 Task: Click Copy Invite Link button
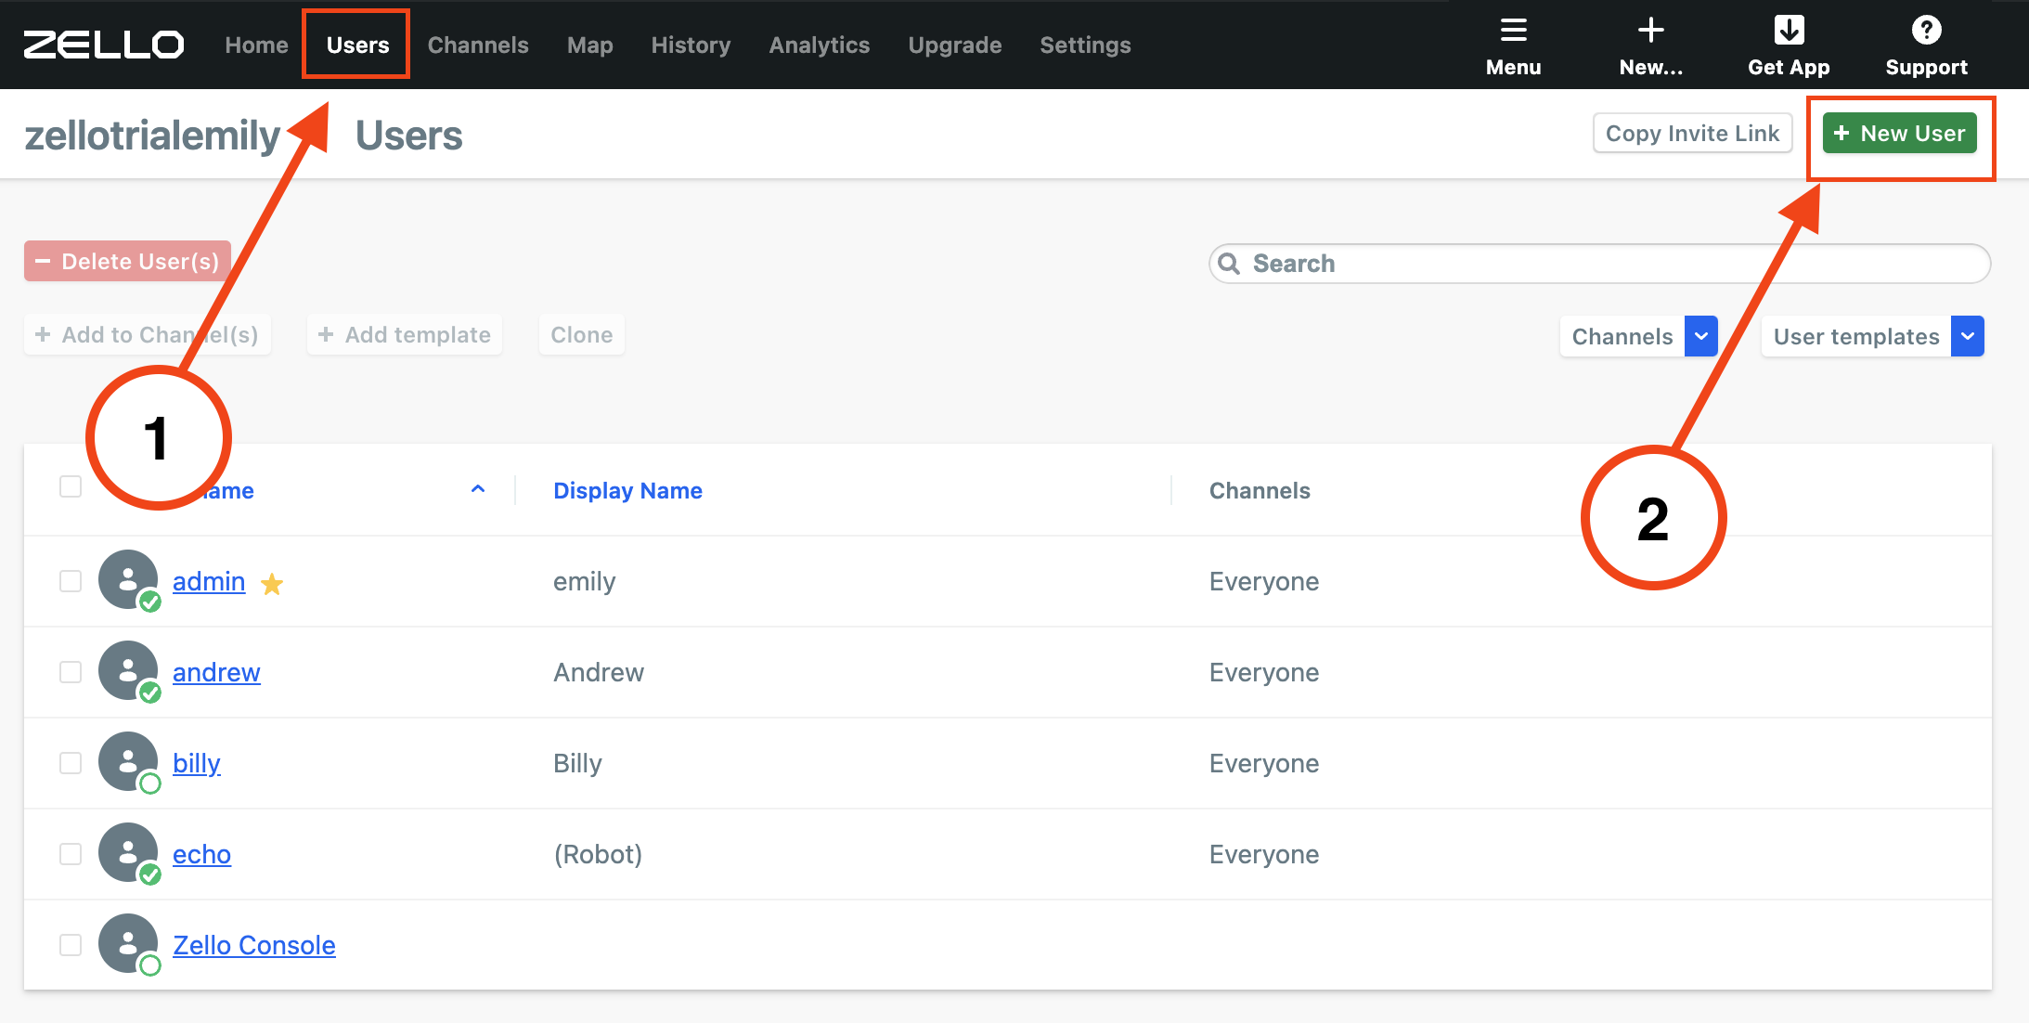pyautogui.click(x=1692, y=134)
